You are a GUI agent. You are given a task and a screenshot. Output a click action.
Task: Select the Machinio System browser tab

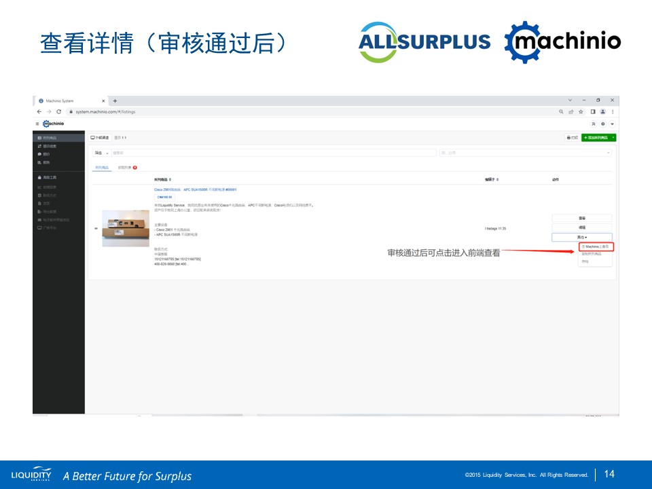pyautogui.click(x=71, y=101)
